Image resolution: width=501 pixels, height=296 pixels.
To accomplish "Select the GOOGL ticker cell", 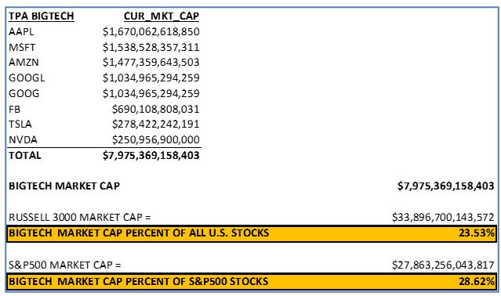I will (x=27, y=78).
